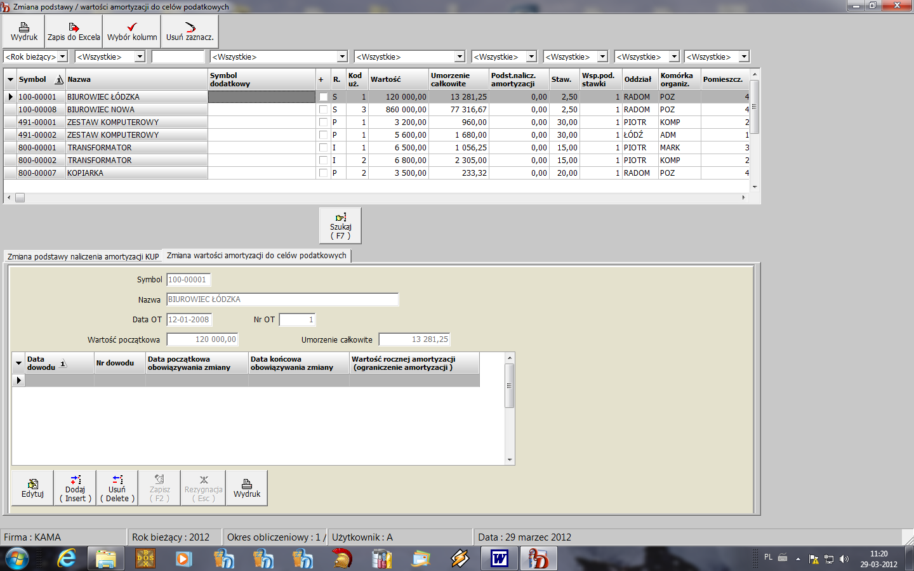The height and width of the screenshot is (571, 914).
Task: Toggle checkbox for BIUROWIEC NOWA row
Action: [x=323, y=110]
